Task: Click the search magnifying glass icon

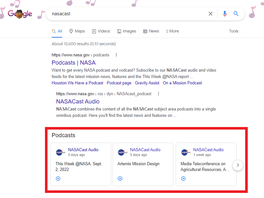Action: tap(236, 14)
